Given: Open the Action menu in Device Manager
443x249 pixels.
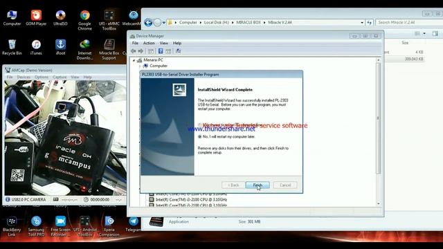Looking at the screenshot, I should pyautogui.click(x=149, y=43).
